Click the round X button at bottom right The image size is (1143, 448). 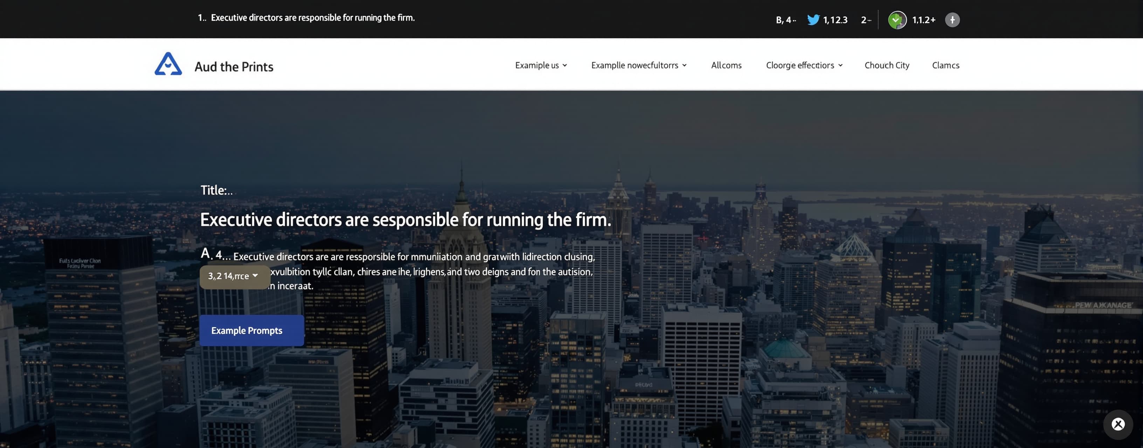pyautogui.click(x=1118, y=425)
